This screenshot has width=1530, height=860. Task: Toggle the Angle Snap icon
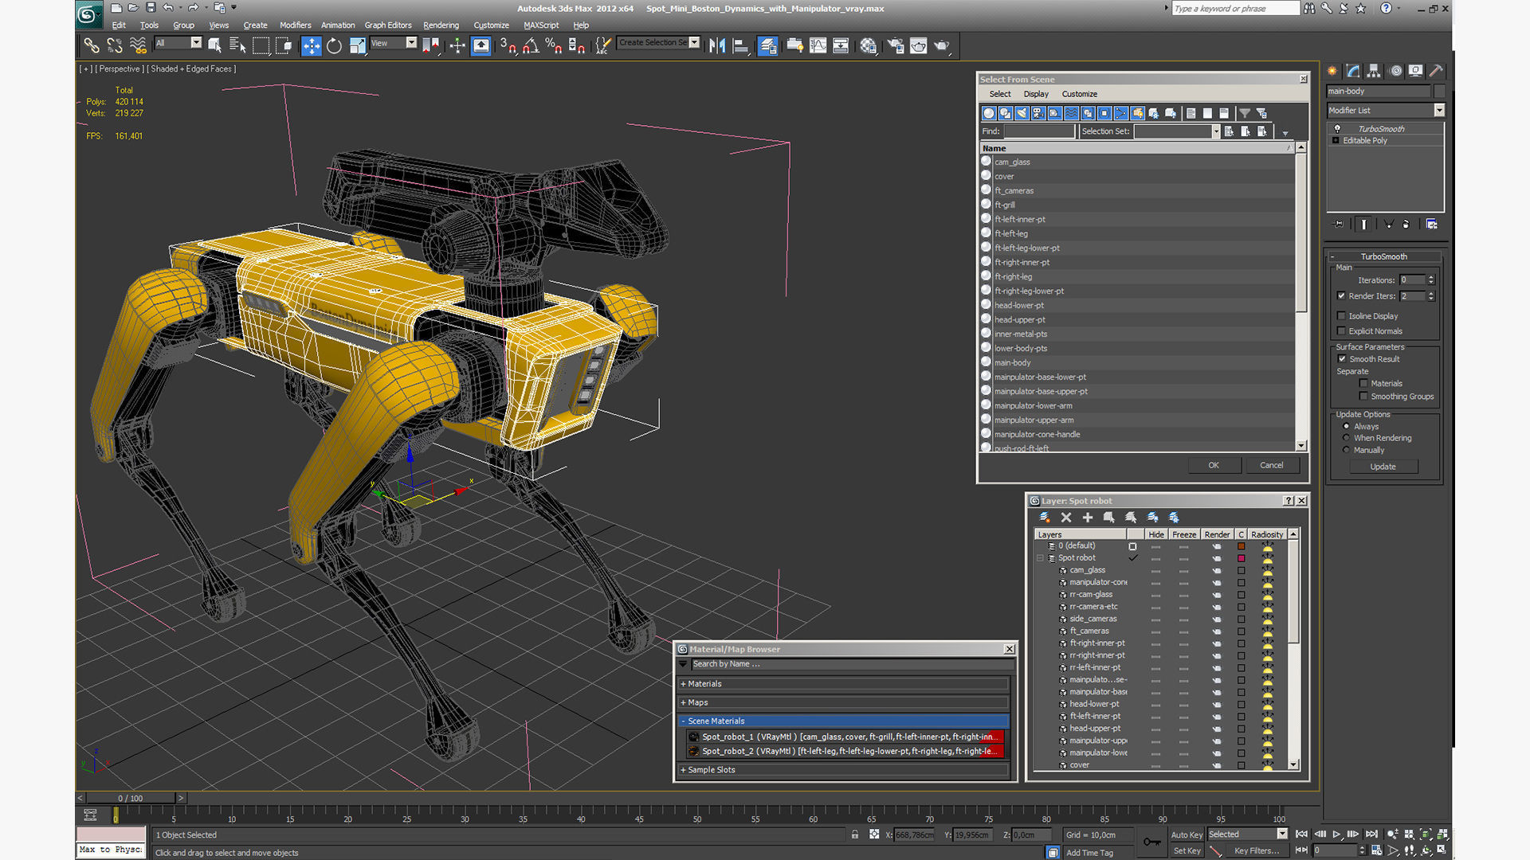point(530,46)
